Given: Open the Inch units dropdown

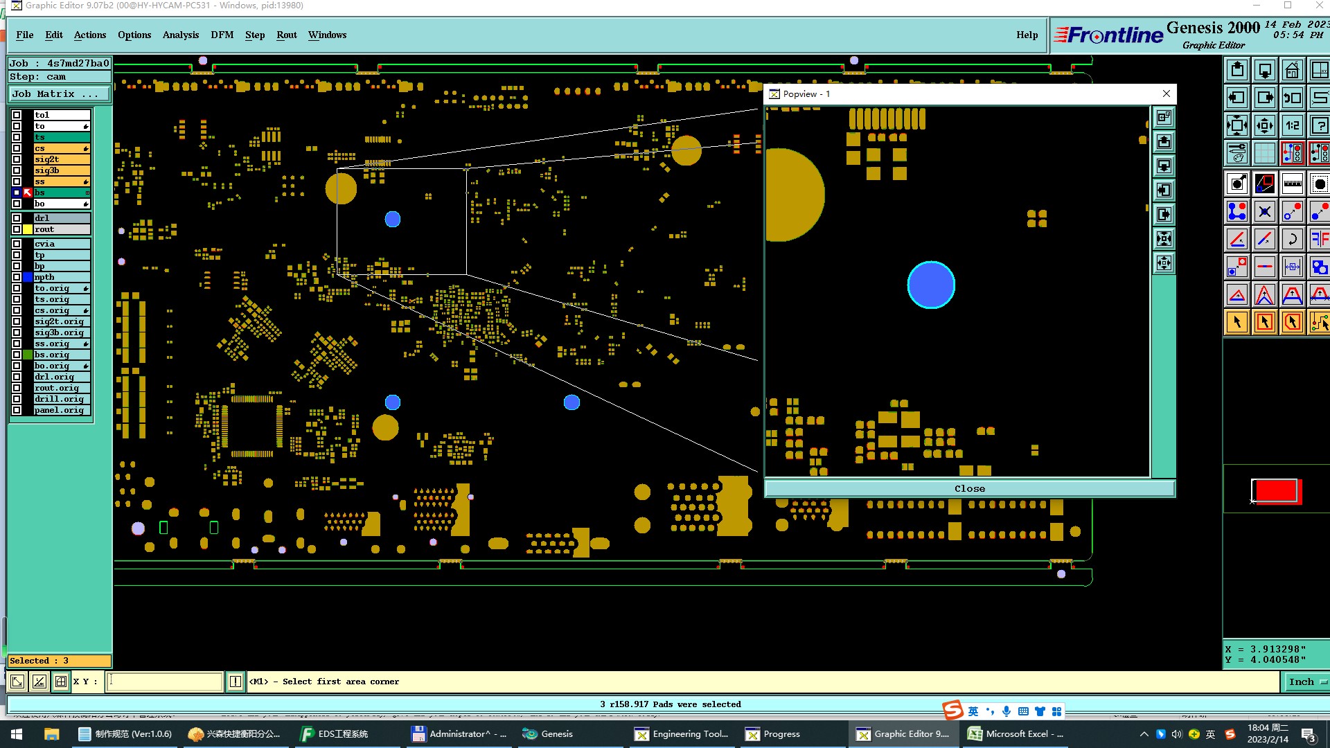Looking at the screenshot, I should [1306, 682].
